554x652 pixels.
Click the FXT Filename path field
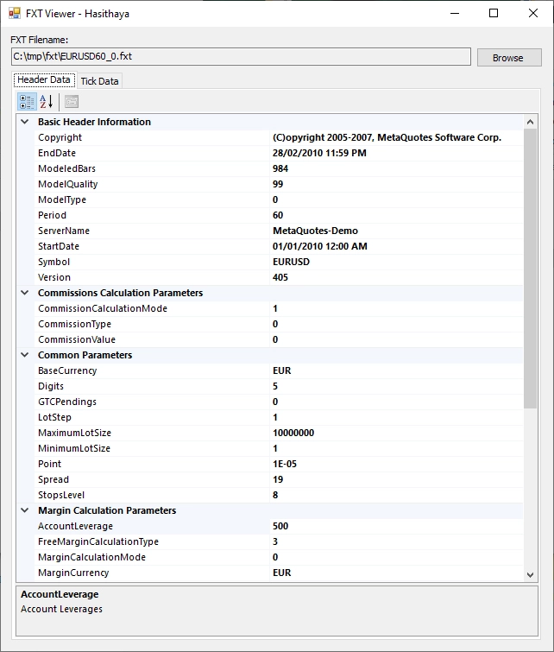pyautogui.click(x=241, y=56)
